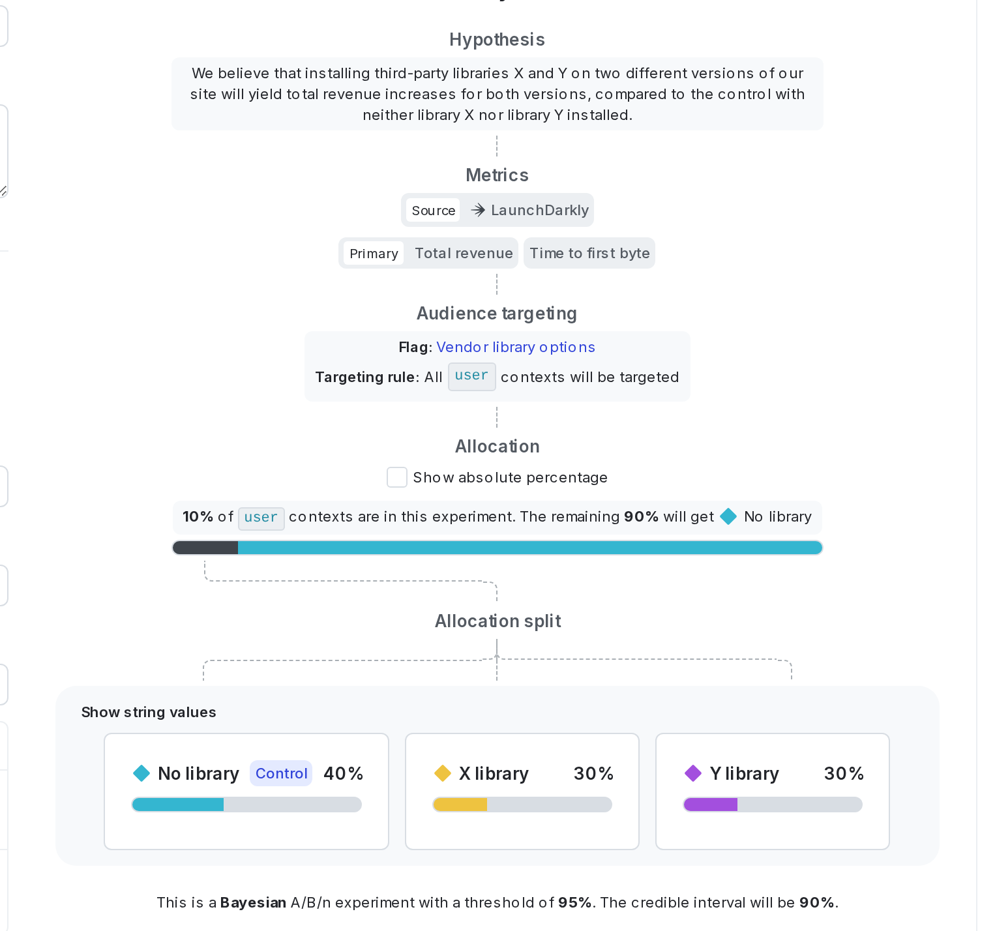
Task: Click the Y library 30% allocation bar
Action: [773, 805]
